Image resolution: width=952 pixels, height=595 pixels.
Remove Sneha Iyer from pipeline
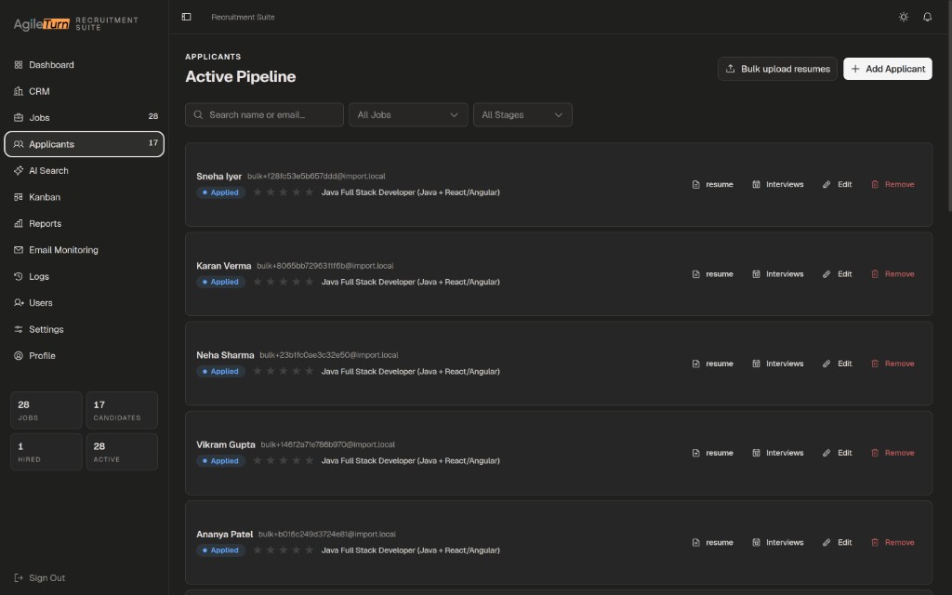[x=892, y=185]
